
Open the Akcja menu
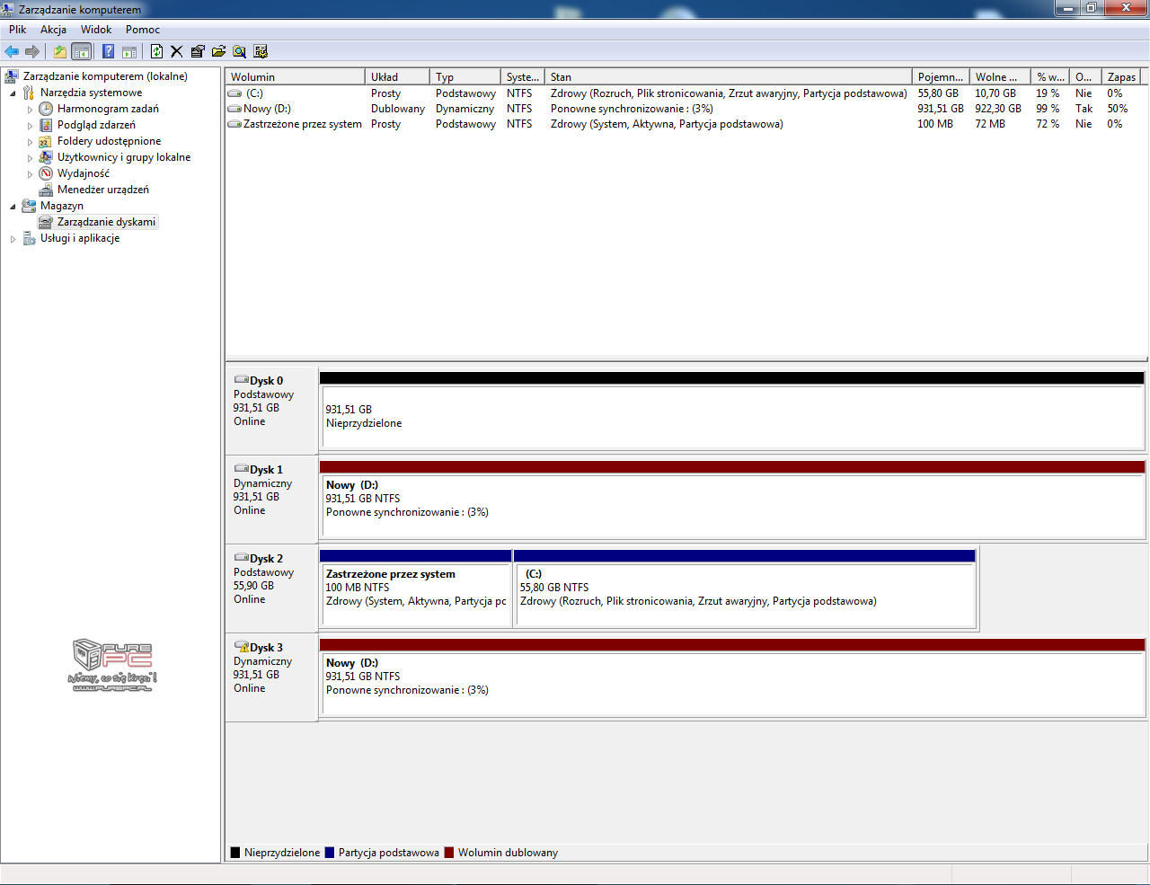pyautogui.click(x=53, y=30)
